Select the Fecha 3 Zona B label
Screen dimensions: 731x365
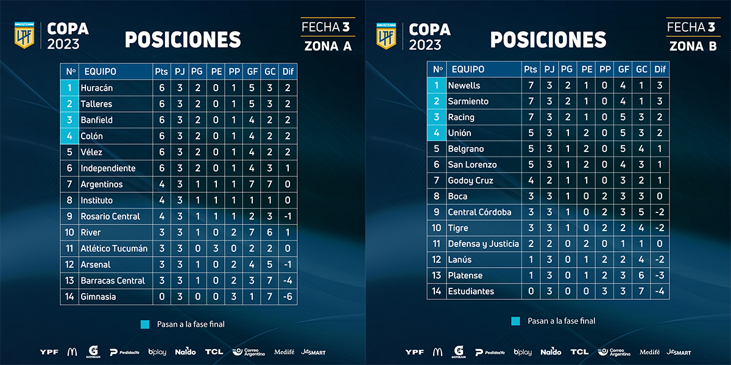pyautogui.click(x=693, y=36)
